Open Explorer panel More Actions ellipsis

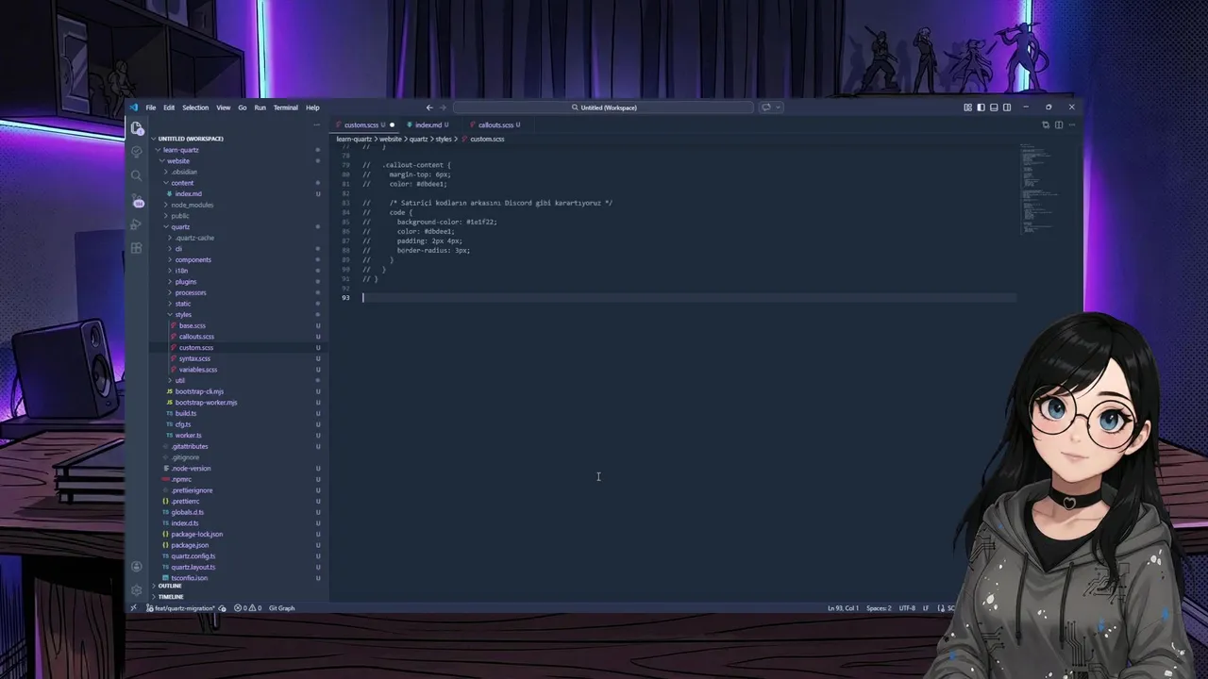coord(317,124)
